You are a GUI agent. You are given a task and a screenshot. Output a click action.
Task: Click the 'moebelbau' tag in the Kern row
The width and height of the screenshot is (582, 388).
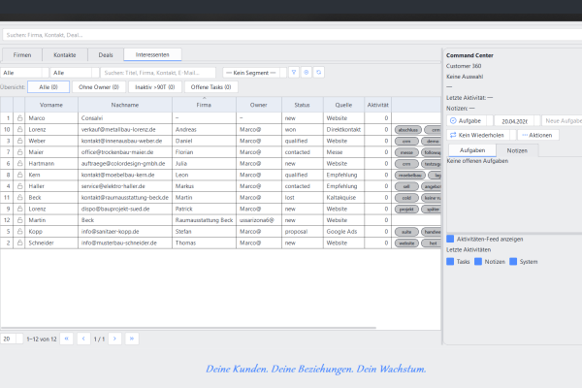[410, 176]
